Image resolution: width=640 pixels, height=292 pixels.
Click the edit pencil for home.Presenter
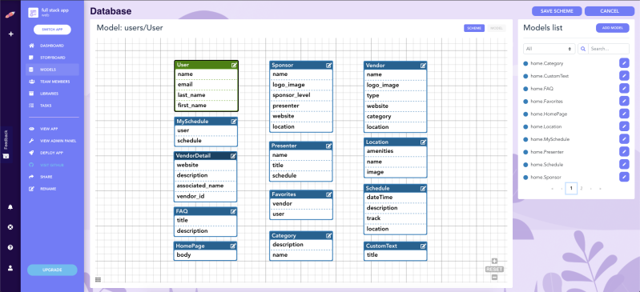coord(624,152)
